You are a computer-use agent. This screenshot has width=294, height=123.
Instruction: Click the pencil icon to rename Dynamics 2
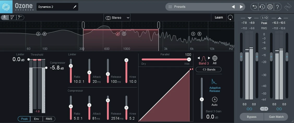pos(75,7)
